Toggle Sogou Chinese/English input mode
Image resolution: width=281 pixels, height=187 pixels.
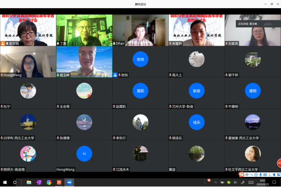(x=247, y=175)
